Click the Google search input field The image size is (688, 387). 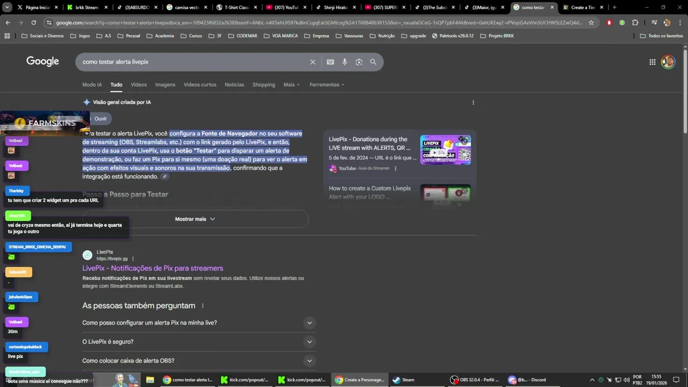point(193,62)
